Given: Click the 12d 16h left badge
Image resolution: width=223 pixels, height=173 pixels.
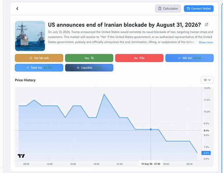Looking at the screenshot, I should tap(39, 58).
